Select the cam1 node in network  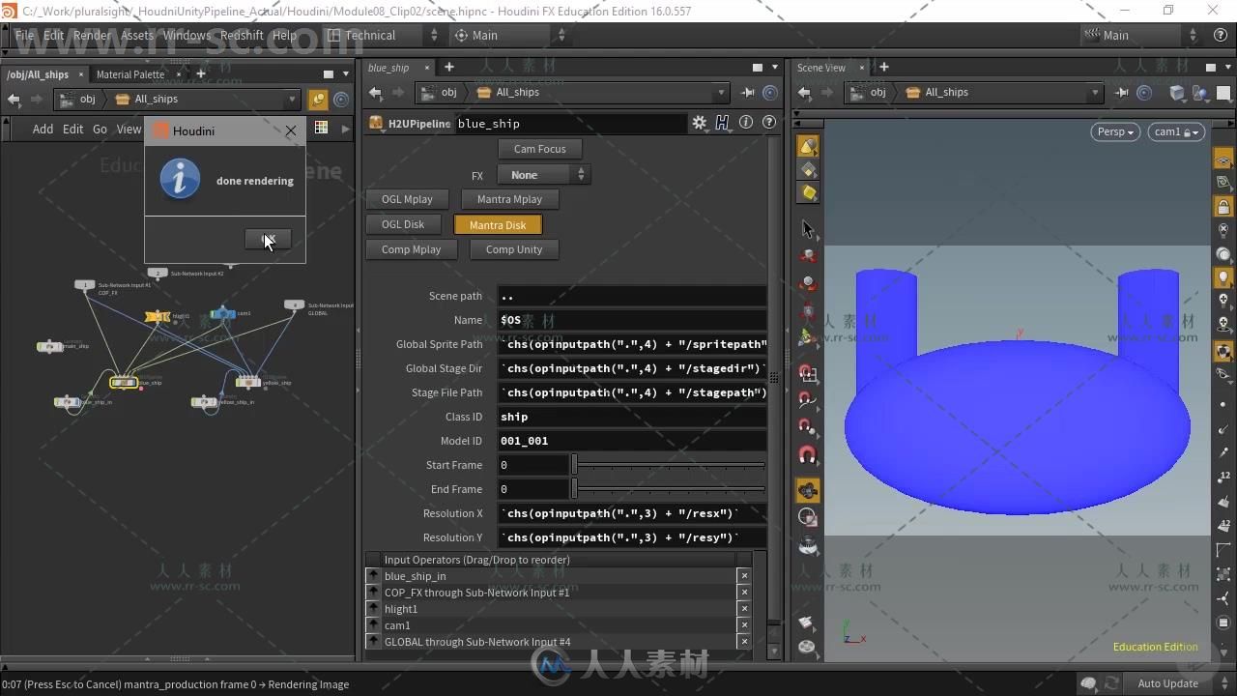pos(222,313)
